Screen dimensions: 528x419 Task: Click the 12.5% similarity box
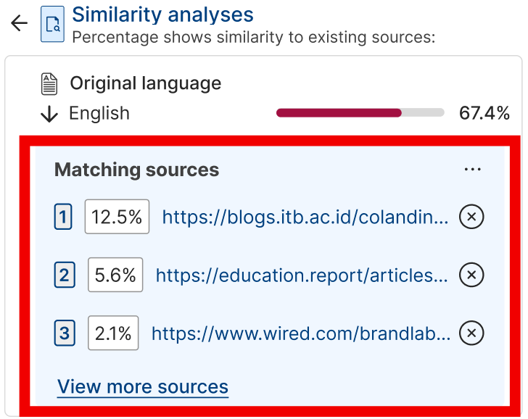117,217
